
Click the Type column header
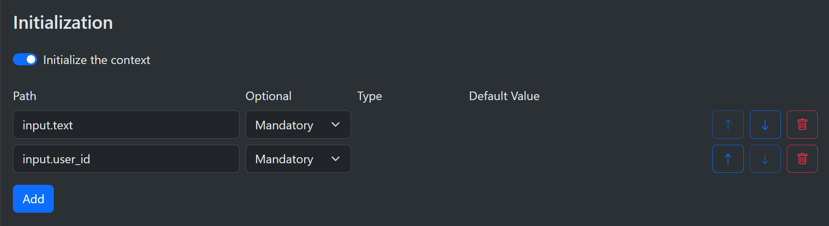click(370, 96)
